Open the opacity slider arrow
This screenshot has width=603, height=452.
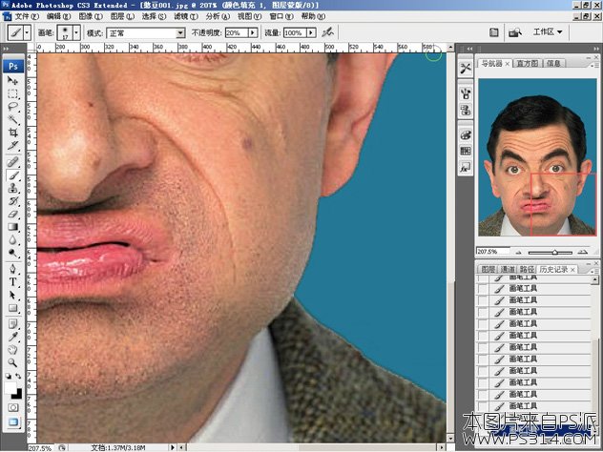click(253, 33)
